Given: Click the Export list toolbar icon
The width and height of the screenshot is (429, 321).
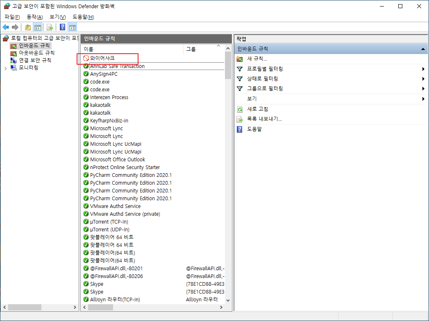Looking at the screenshot, I should click(50, 27).
